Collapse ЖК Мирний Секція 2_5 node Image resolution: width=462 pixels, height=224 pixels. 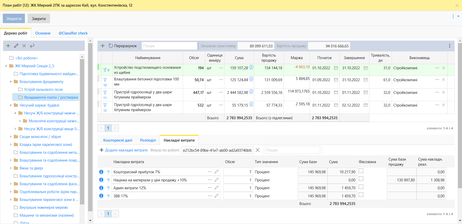coord(6,66)
